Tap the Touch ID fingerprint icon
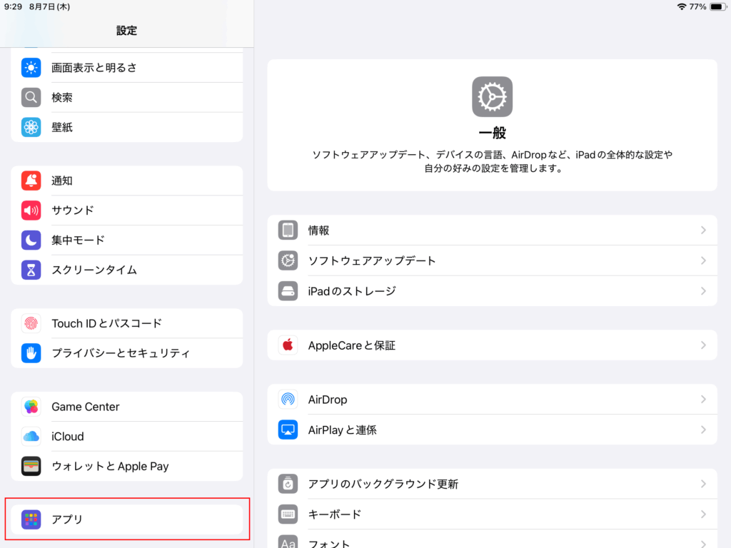Screen dimensions: 731x548 (31, 323)
